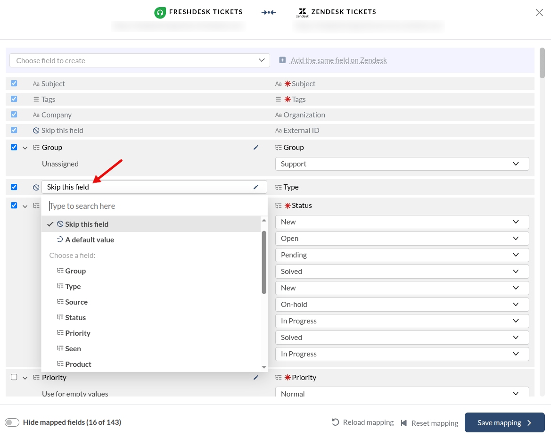
Task: Toggle the External ID row checkbox
Action: (x=14, y=130)
